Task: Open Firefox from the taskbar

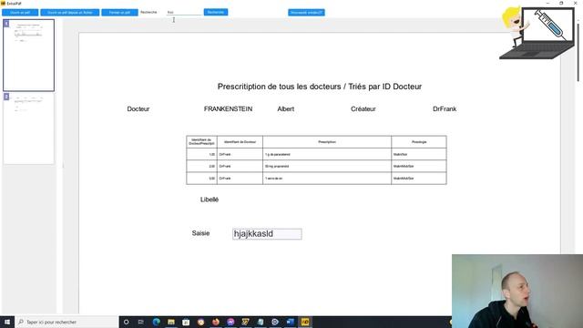Action: 216,322
